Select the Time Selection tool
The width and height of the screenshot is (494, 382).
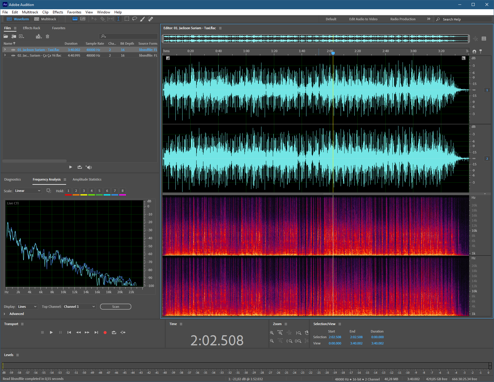pyautogui.click(x=118, y=19)
